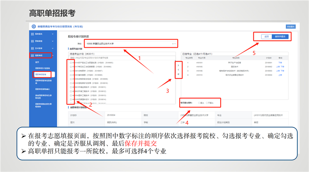
Task: Select the 服从 radio option for adjustment
Action: (199, 103)
